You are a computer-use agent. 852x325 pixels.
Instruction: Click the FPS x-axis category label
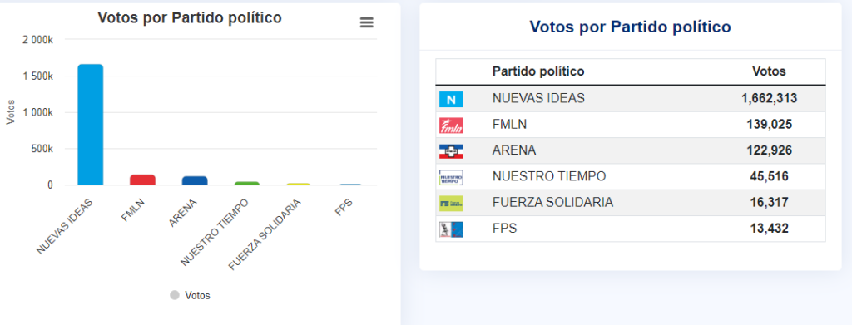pos(344,209)
